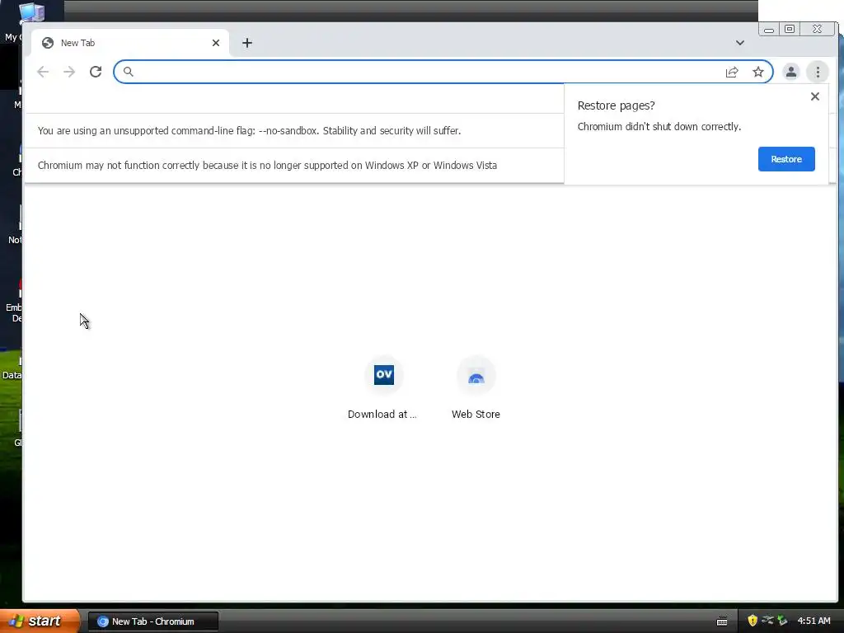Maximize the Chromium window
844x633 pixels.
point(789,29)
